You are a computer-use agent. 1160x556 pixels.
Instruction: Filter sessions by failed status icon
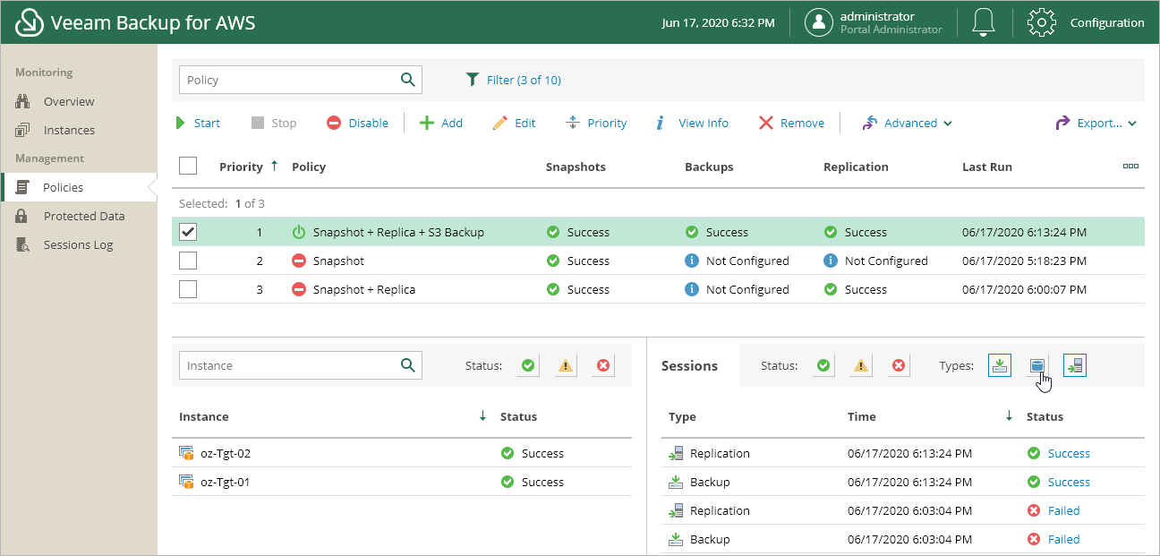coord(899,365)
